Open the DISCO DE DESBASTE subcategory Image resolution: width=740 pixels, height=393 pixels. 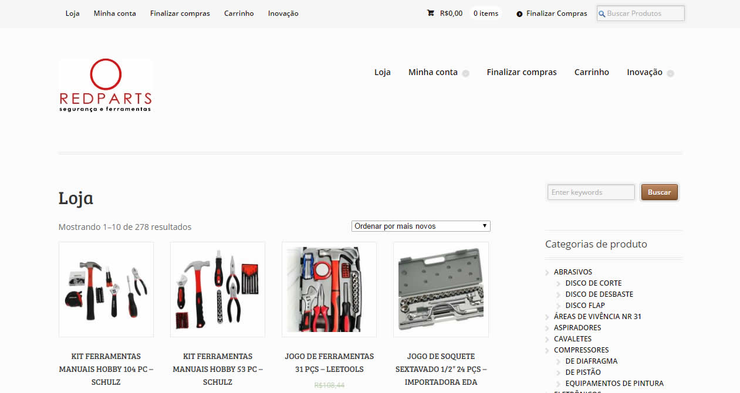(599, 294)
